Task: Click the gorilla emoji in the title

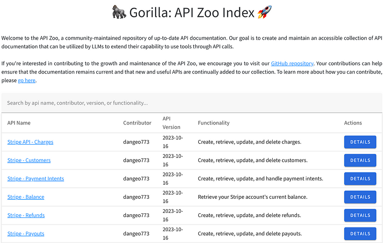Action: tap(119, 12)
